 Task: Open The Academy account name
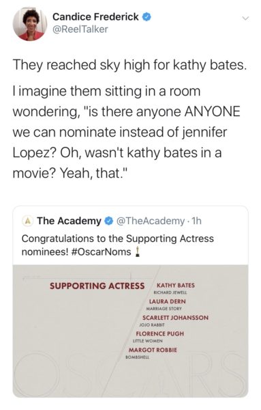click(x=69, y=221)
